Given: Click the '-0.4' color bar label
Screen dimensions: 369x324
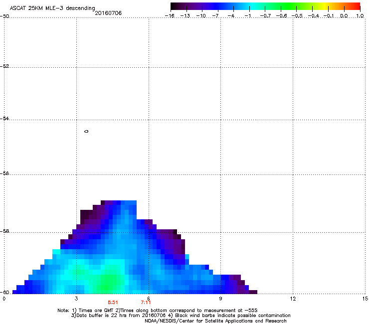Looking at the screenshot, I should click(x=313, y=16).
